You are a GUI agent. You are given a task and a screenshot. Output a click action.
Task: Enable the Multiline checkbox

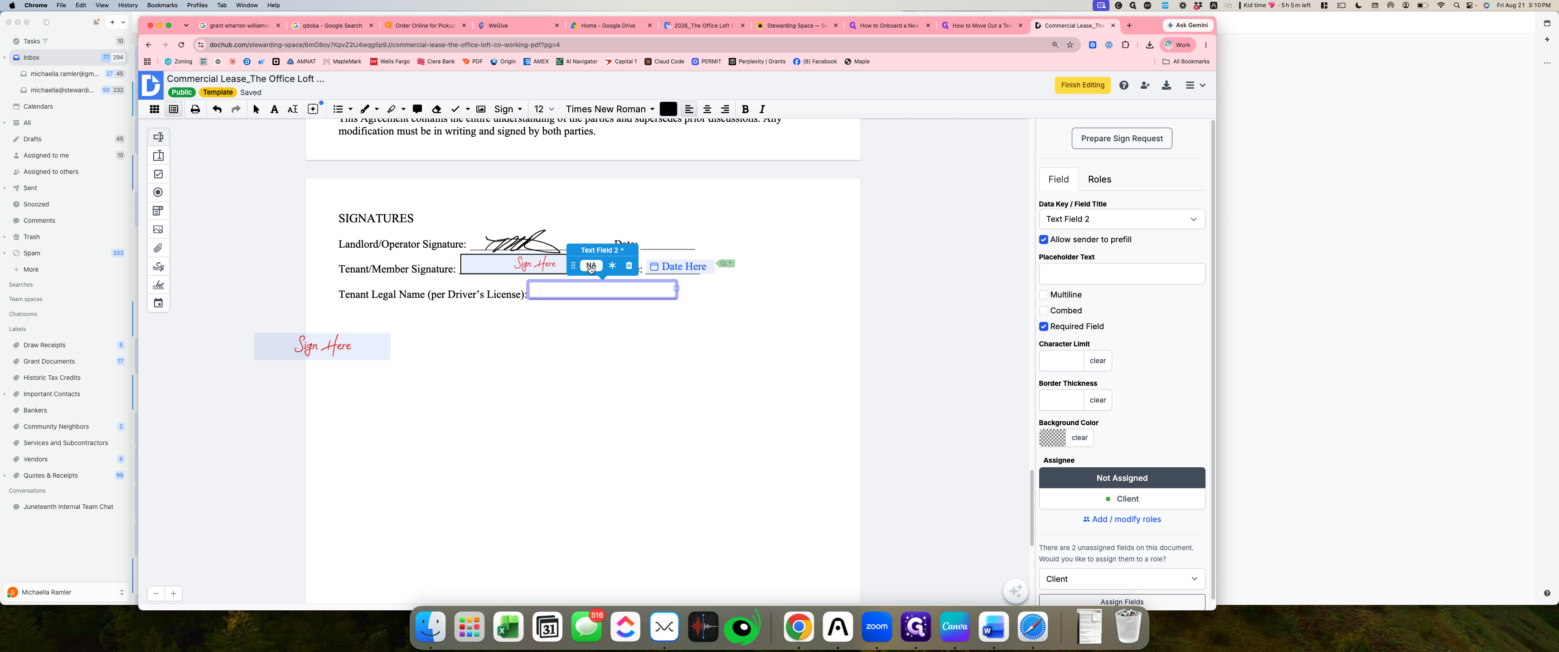(x=1043, y=295)
